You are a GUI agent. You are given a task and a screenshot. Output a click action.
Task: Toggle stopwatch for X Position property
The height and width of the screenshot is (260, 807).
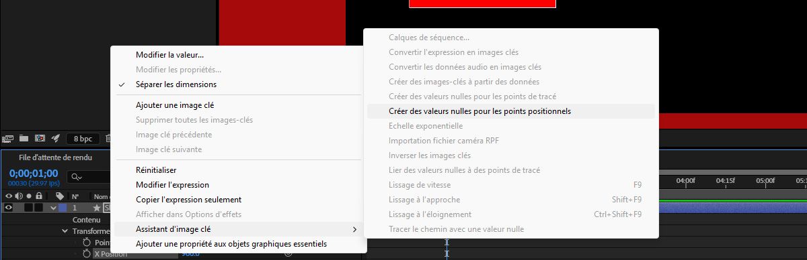tap(86, 254)
